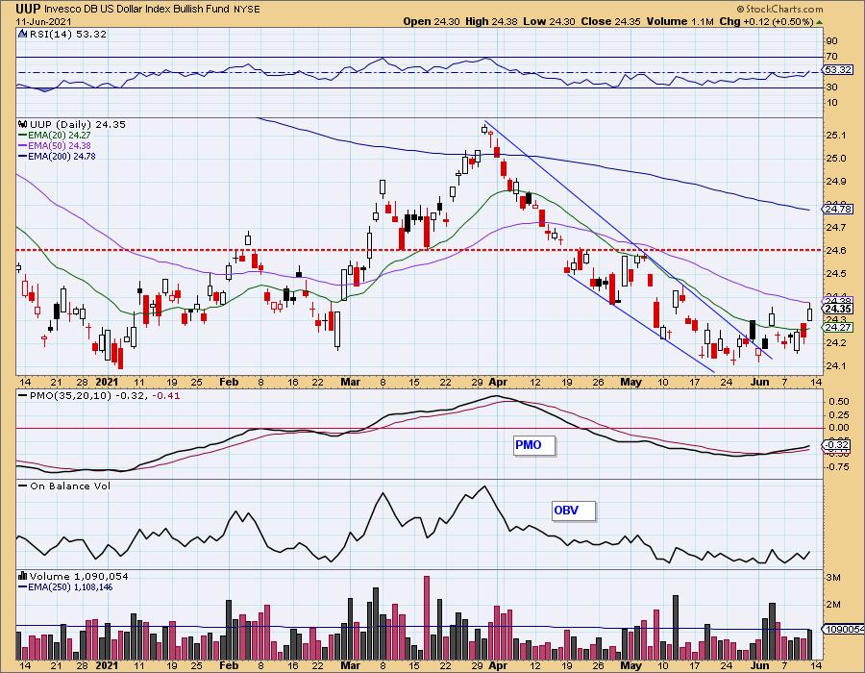
Task: Click the -0.32 PMO value tag
Action: point(838,444)
